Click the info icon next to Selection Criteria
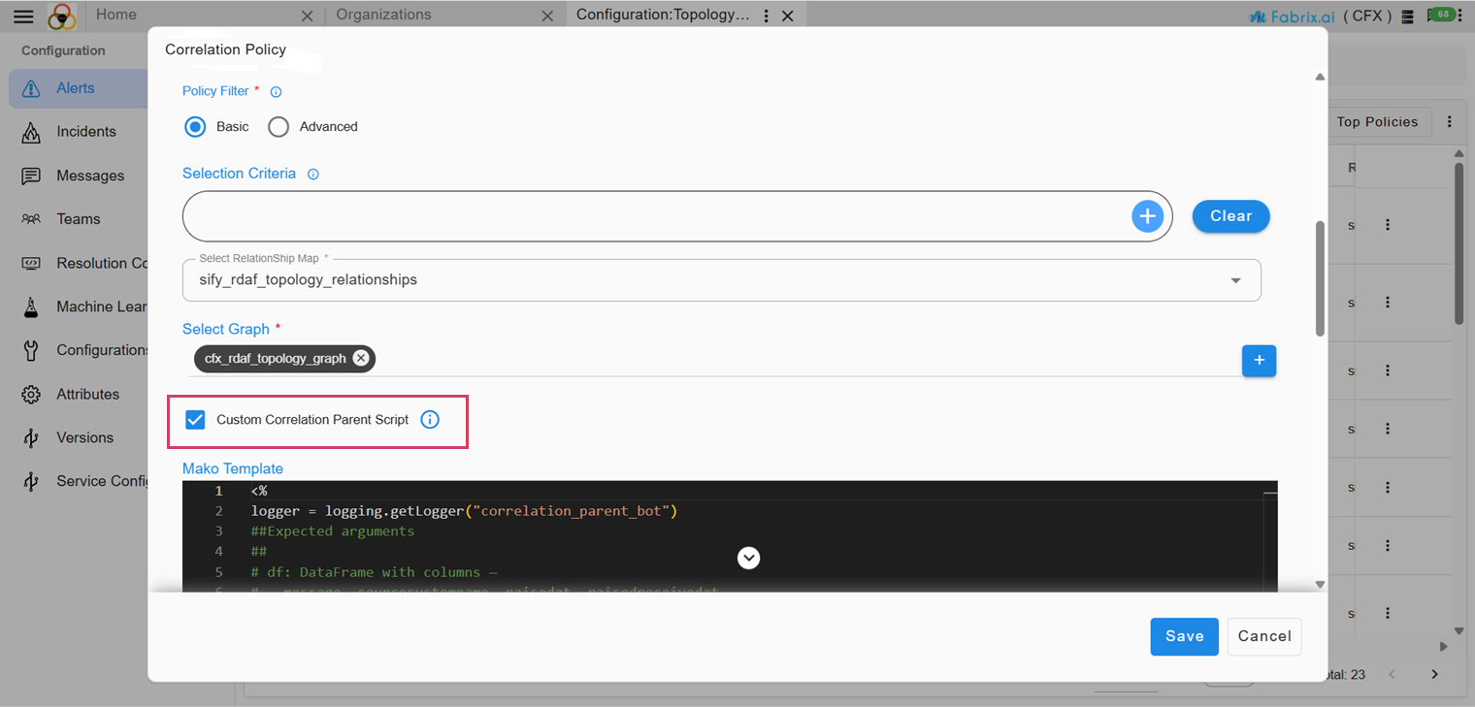The width and height of the screenshot is (1475, 707). 313,175
